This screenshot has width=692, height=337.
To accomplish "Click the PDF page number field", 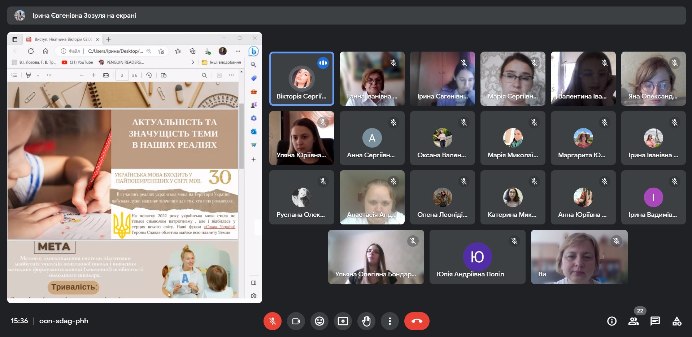I will click(122, 75).
